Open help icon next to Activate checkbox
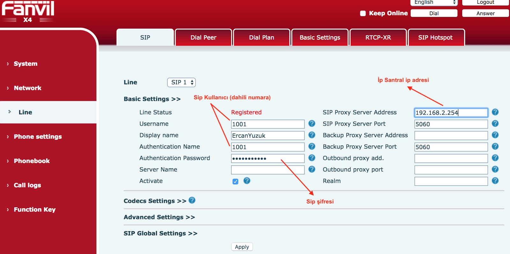Screen dimensions: 510x254 tap(247, 181)
